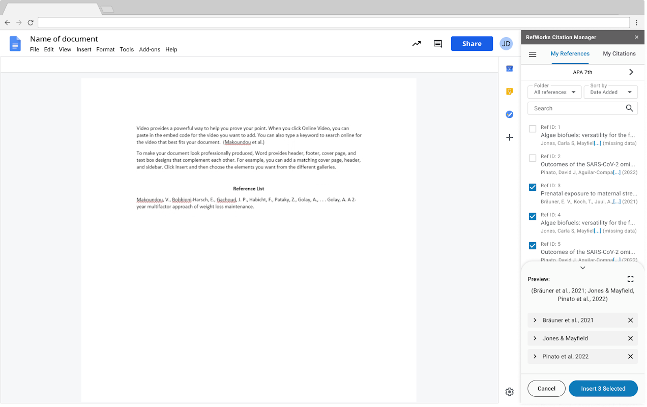
Task: Open the comments history icon
Action: (x=438, y=44)
